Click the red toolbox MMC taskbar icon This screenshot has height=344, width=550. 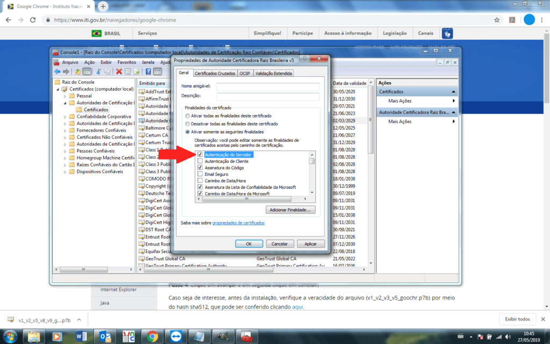(247, 336)
